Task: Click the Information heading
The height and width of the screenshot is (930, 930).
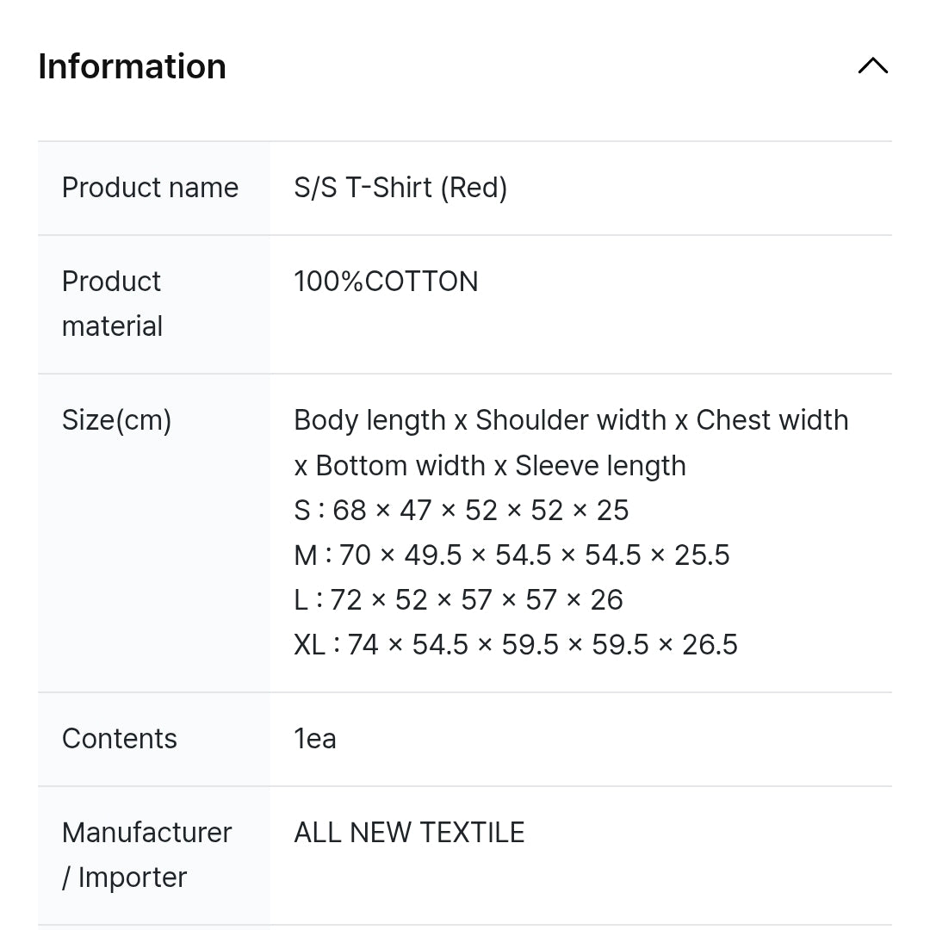Action: click(133, 65)
